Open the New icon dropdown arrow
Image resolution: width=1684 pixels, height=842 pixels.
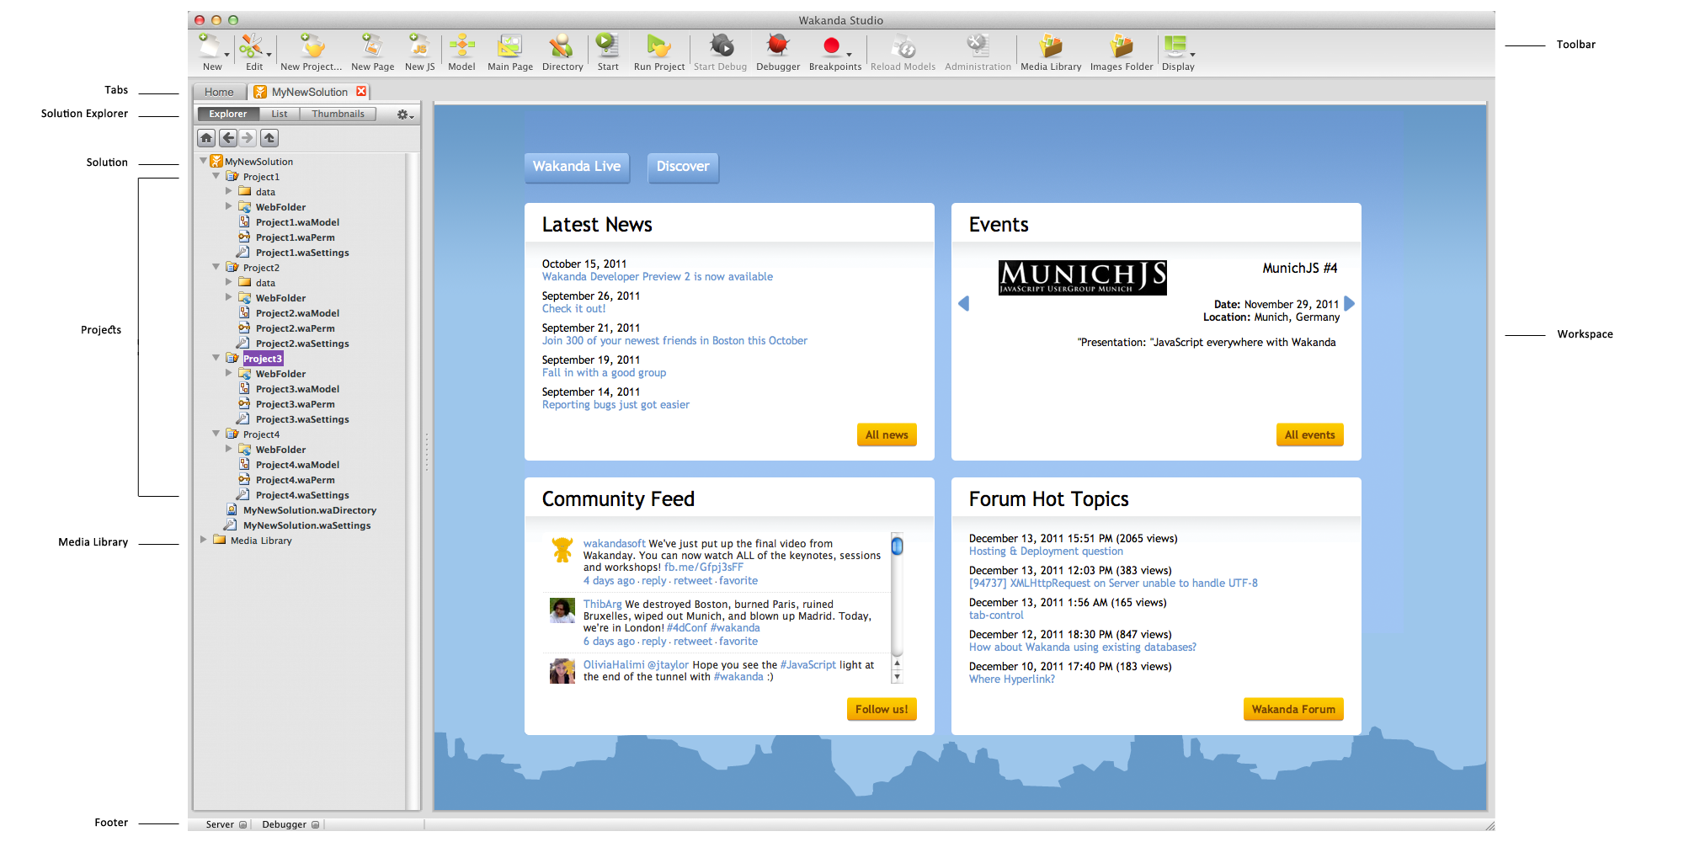pyautogui.click(x=226, y=55)
